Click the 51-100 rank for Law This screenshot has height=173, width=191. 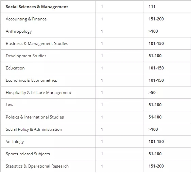click(x=155, y=105)
